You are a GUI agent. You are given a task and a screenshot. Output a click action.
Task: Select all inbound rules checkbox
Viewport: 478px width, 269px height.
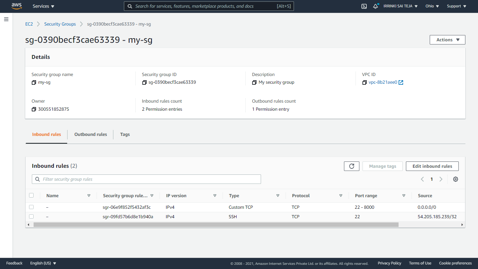point(31,195)
